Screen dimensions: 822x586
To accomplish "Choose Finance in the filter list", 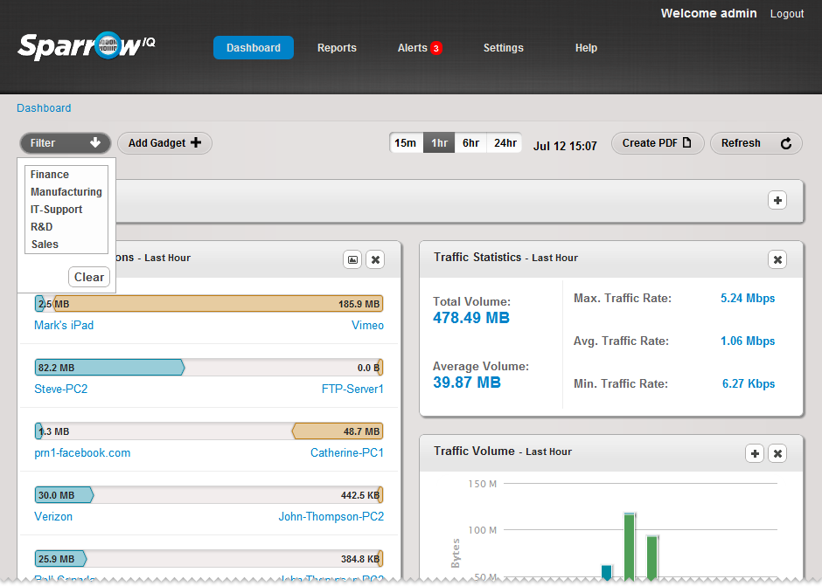I will click(x=50, y=175).
